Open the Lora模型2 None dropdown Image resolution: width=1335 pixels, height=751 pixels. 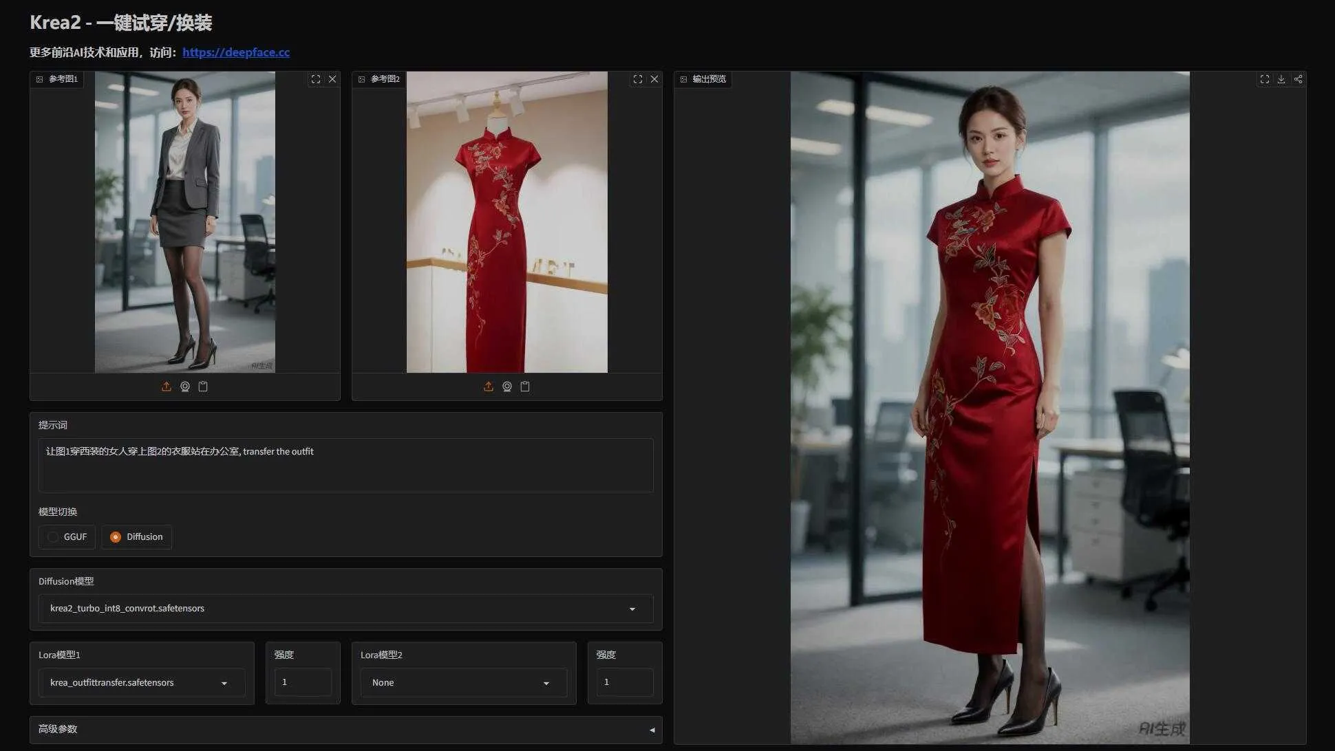click(464, 683)
